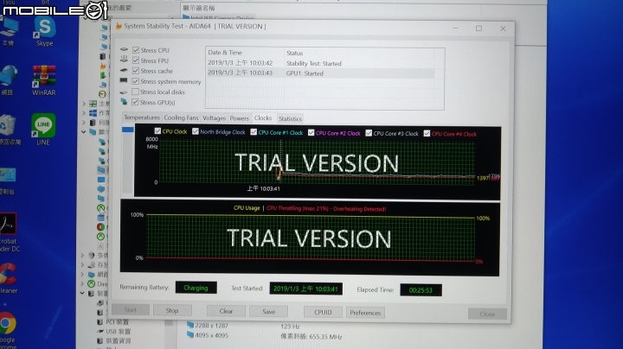Open LINE desktop shortcut
Image resolution: width=623 pixels, height=349 pixels.
coord(43,130)
